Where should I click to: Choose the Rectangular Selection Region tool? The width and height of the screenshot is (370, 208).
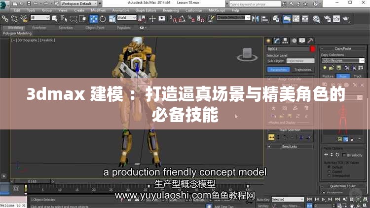[x=74, y=18]
